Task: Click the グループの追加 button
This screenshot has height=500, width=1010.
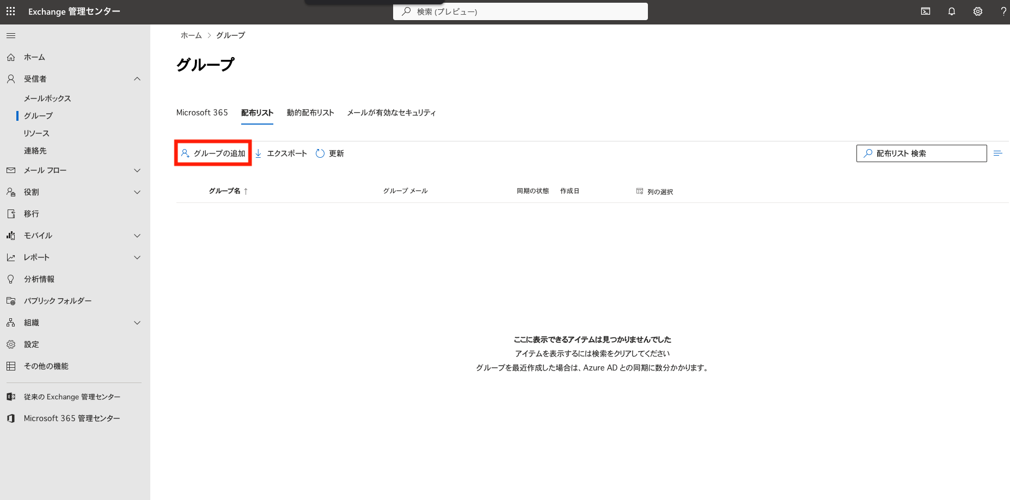Action: coord(213,153)
